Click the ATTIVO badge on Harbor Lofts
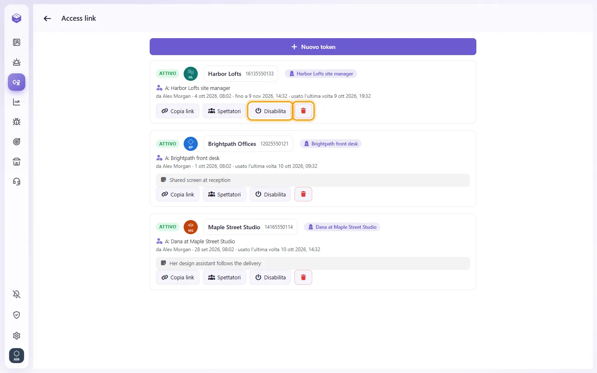The image size is (597, 373). pos(167,74)
